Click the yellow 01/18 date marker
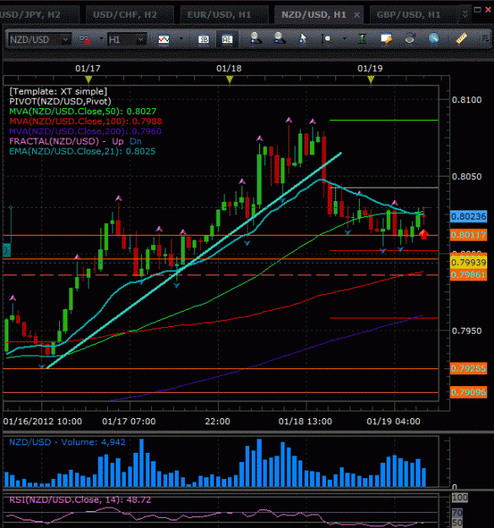 click(x=230, y=79)
